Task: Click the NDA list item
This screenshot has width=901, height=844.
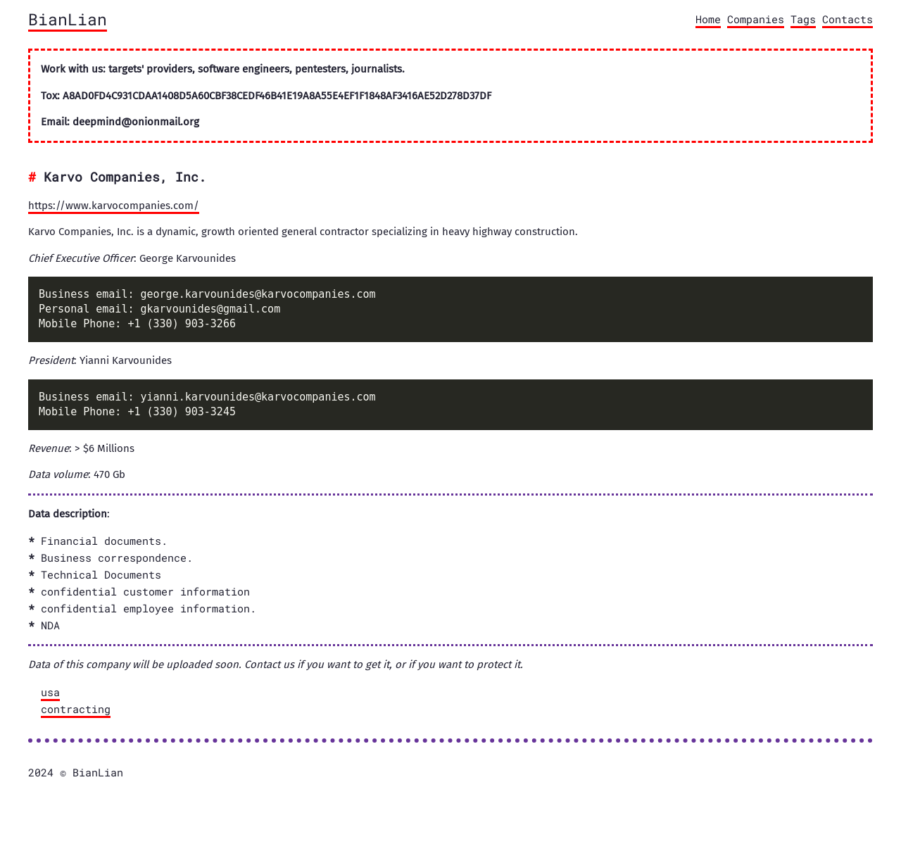Action: [50, 626]
